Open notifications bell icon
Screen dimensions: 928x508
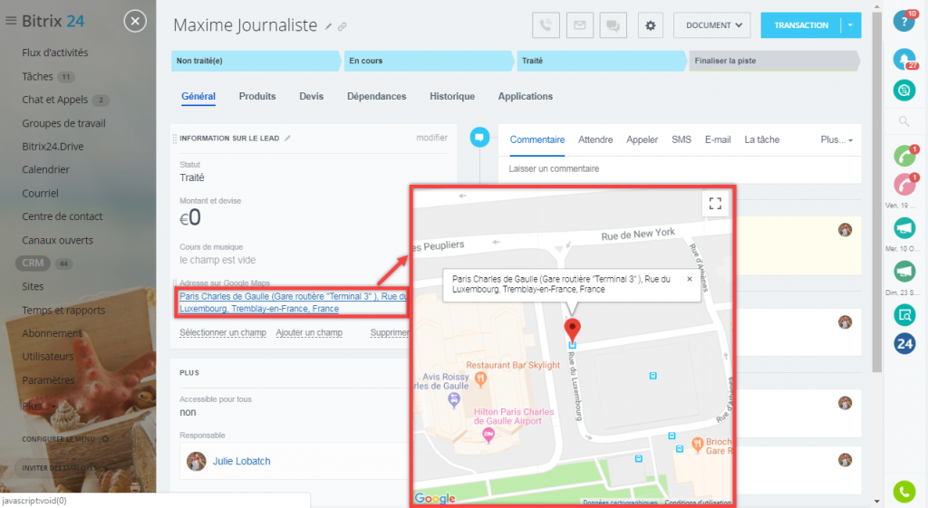pyautogui.click(x=904, y=59)
